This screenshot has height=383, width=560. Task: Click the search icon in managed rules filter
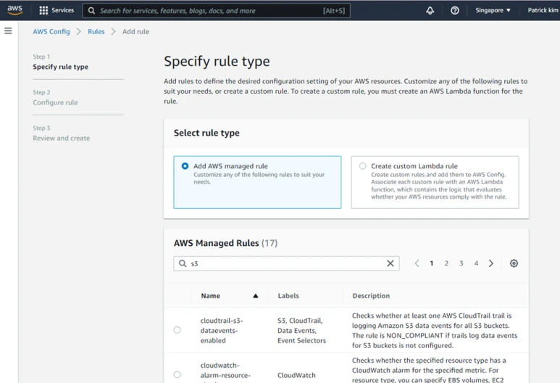click(183, 263)
